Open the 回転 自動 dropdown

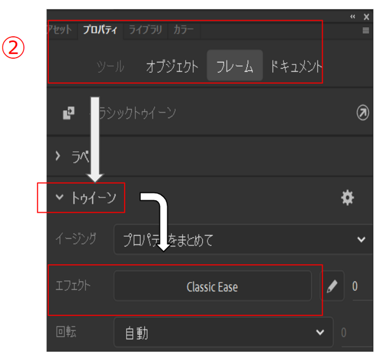[x=224, y=332]
